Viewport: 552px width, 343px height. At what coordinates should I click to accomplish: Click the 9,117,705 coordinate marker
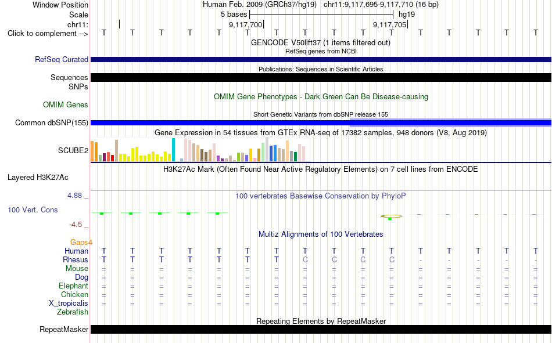389,24
